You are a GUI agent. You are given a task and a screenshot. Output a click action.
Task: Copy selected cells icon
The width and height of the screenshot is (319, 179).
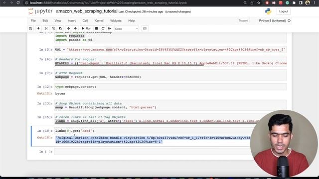point(53,28)
